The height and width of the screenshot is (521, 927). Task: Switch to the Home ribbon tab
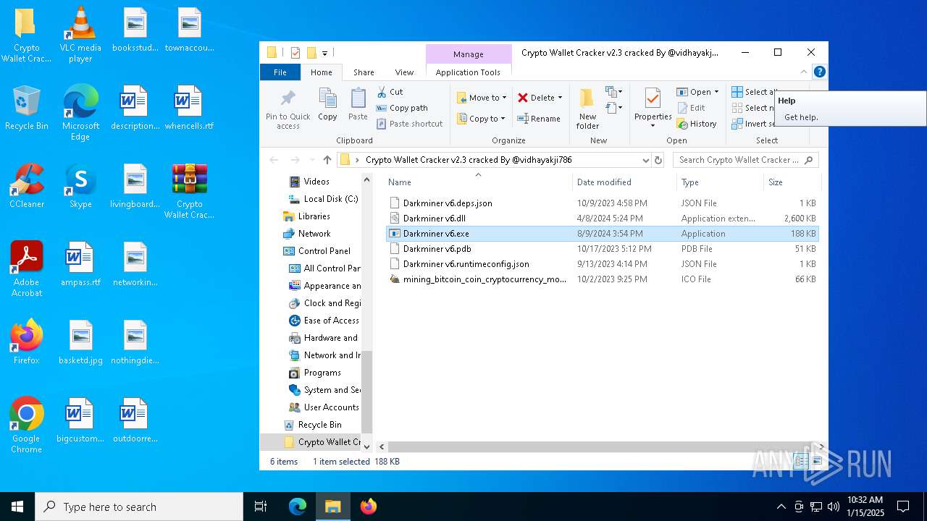(x=322, y=72)
